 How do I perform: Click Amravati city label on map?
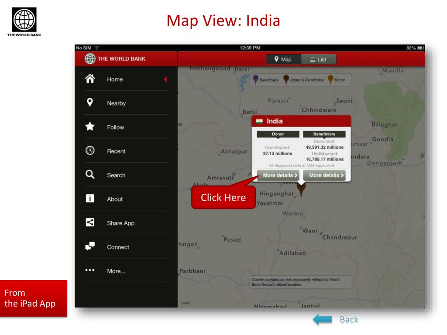point(220,178)
